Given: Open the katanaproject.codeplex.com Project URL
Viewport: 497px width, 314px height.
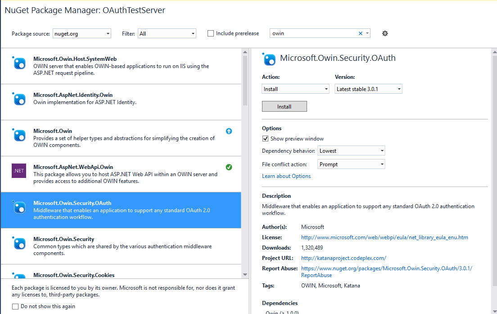Looking at the screenshot, I should tap(343, 258).
